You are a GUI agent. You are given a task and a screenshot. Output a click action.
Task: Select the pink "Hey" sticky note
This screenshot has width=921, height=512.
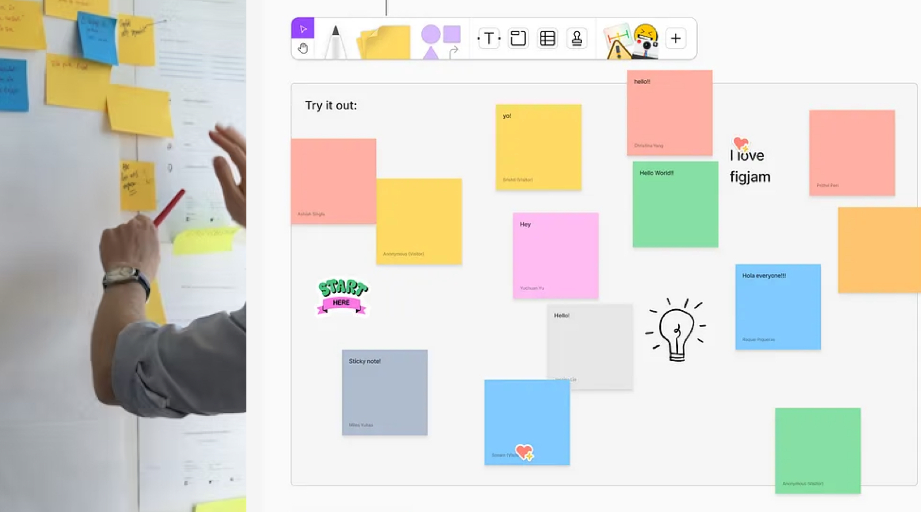pos(555,256)
